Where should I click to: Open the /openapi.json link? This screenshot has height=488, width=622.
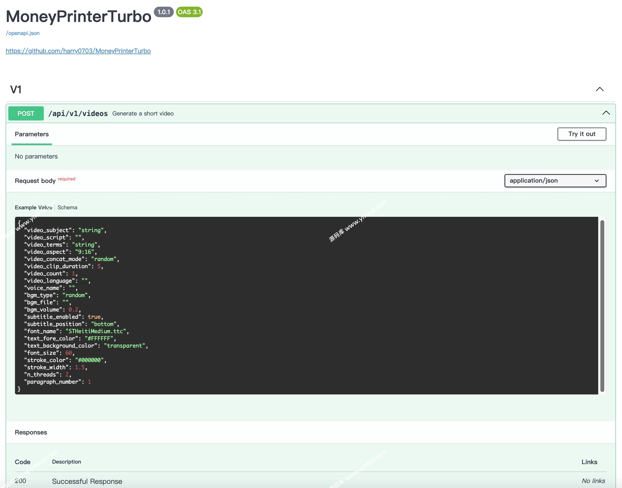point(23,33)
